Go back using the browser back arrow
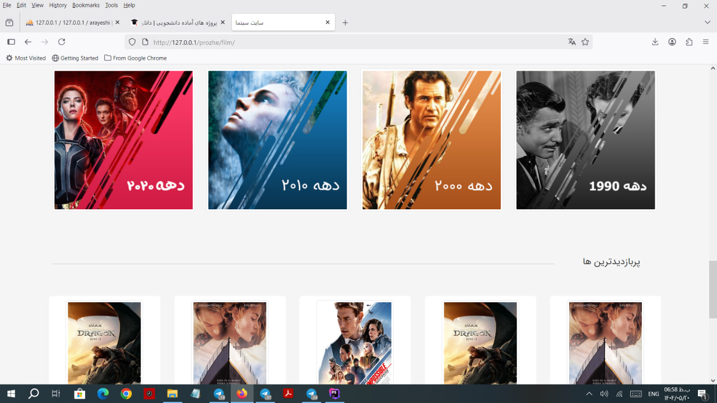 pyautogui.click(x=28, y=42)
